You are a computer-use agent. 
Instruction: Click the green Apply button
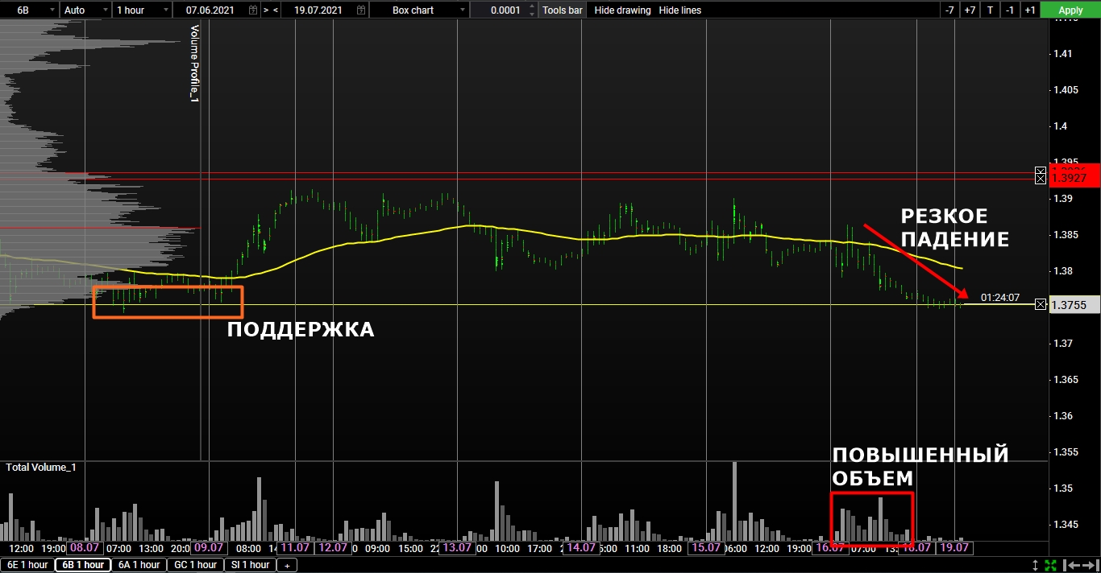(x=1070, y=10)
